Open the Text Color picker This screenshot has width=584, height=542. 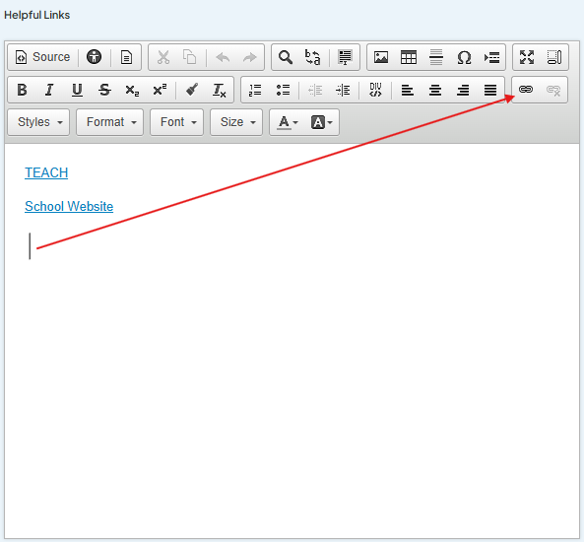pyautogui.click(x=288, y=122)
